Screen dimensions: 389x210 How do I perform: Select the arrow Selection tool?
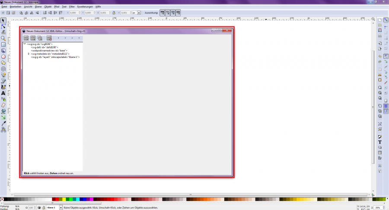click(x=3, y=20)
